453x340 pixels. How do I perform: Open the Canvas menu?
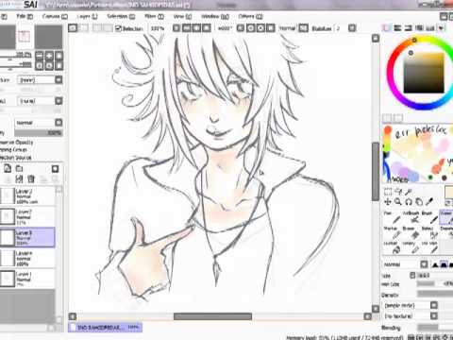[x=55, y=16]
